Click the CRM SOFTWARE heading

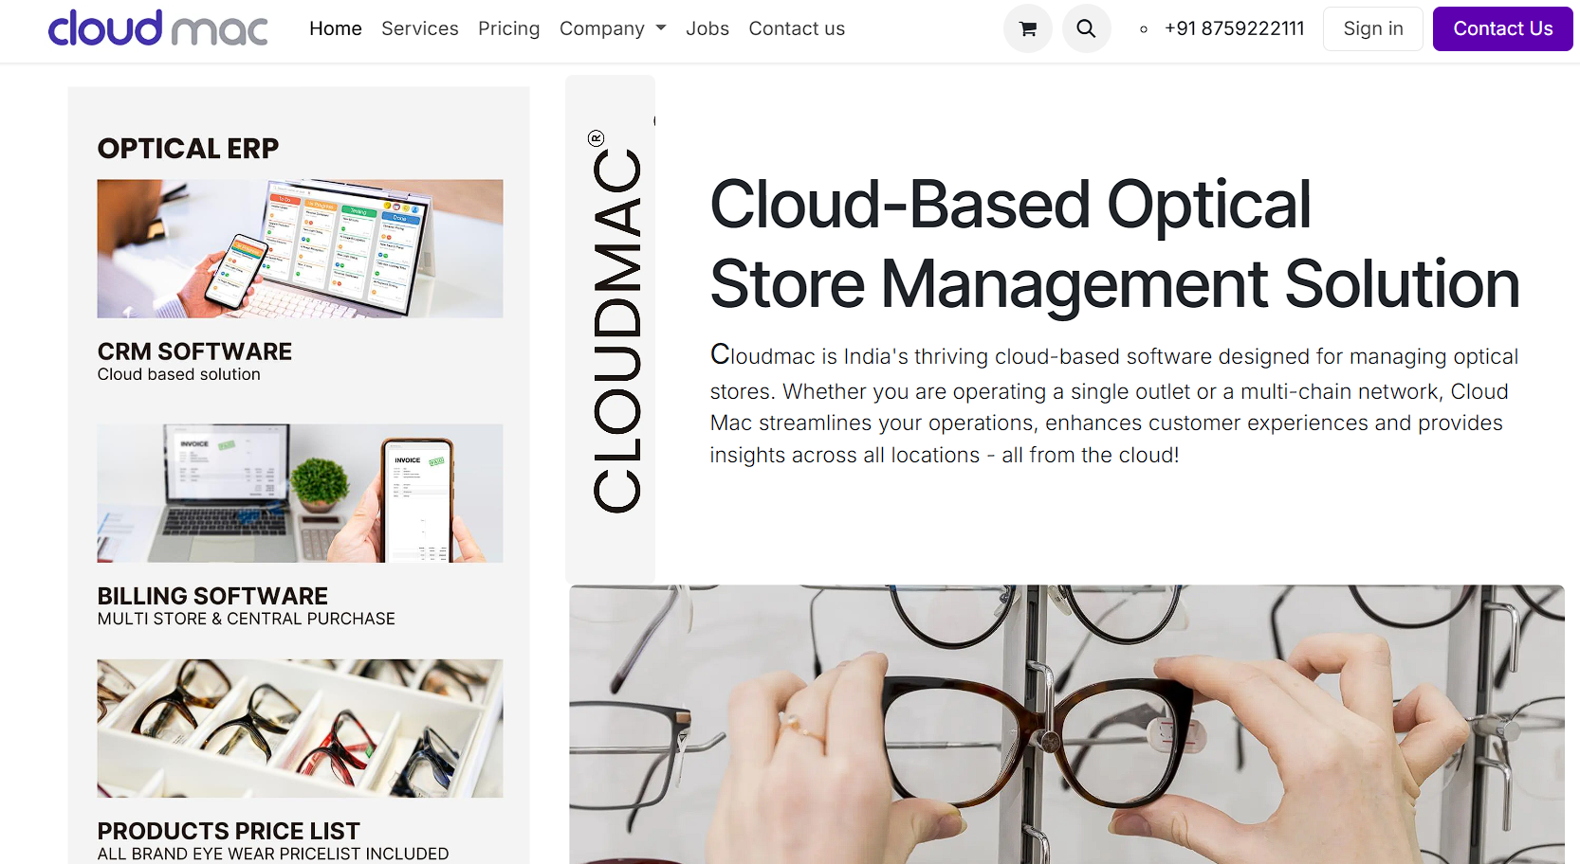(x=194, y=351)
